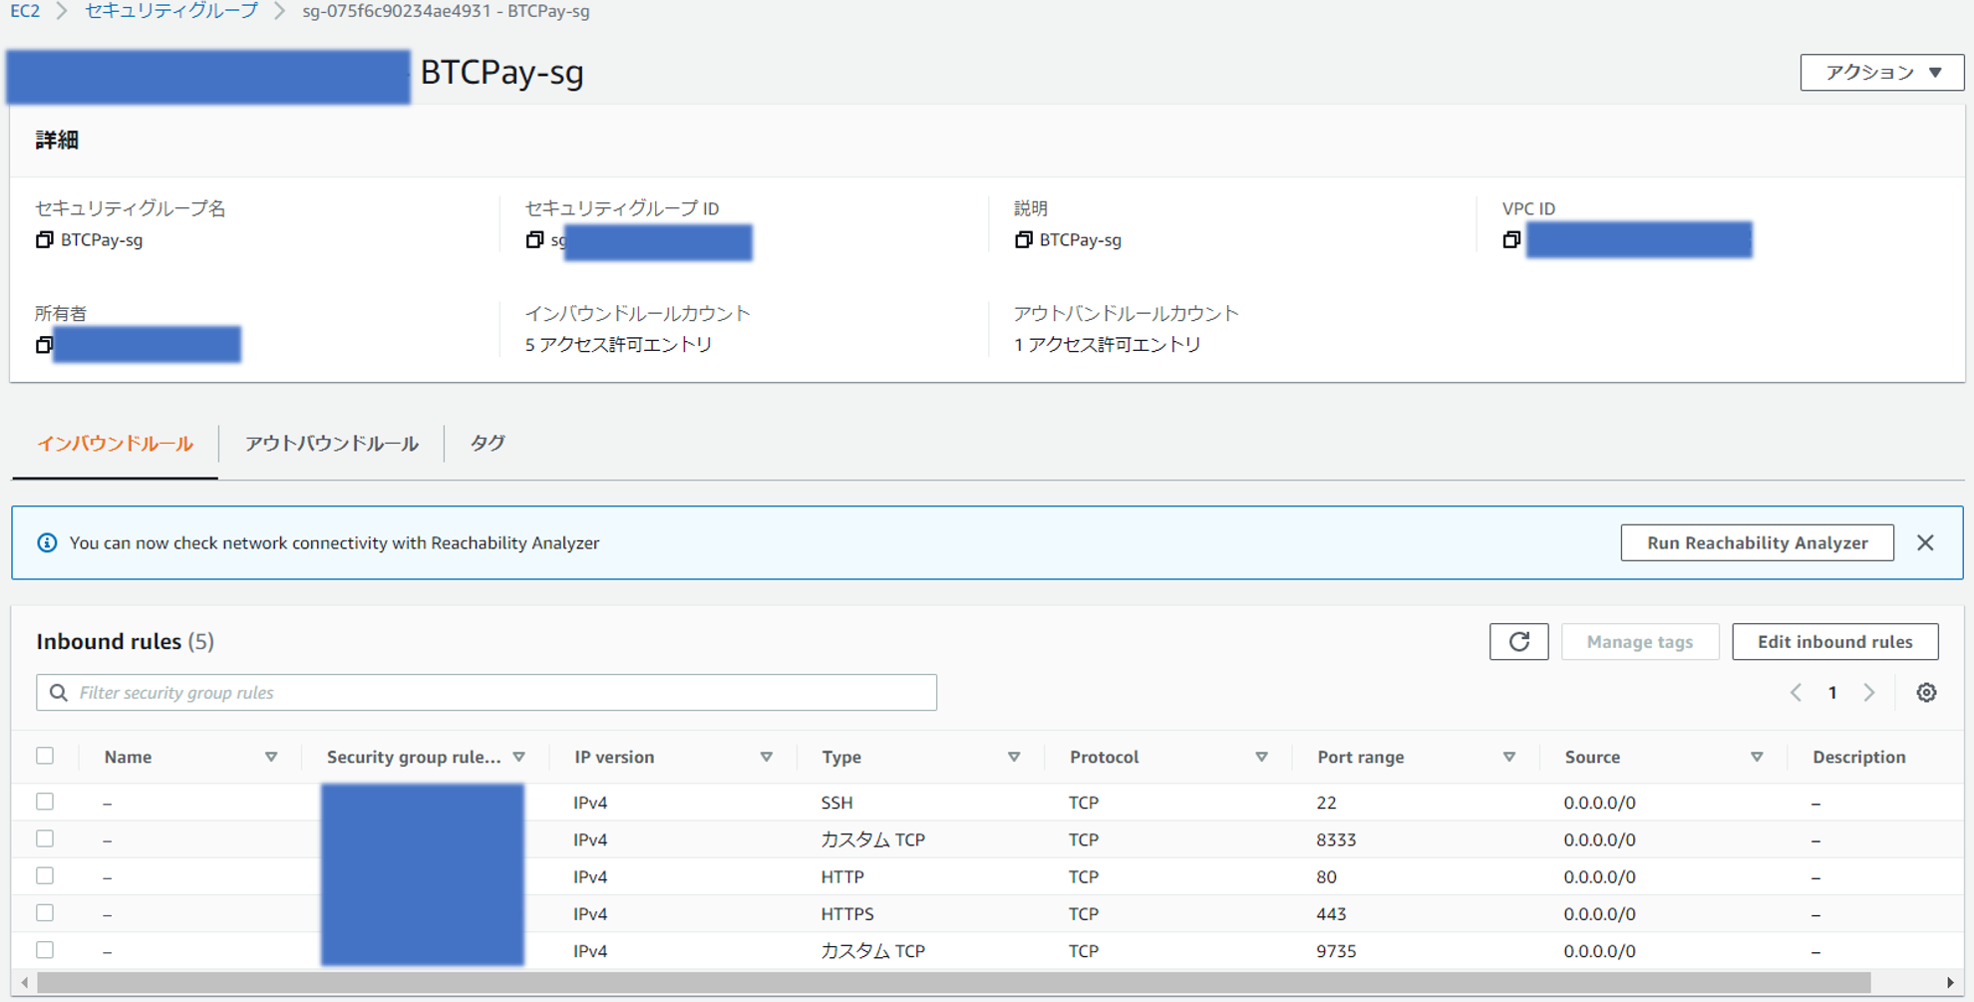
Task: Go to the previous page of rules
Action: coord(1796,693)
